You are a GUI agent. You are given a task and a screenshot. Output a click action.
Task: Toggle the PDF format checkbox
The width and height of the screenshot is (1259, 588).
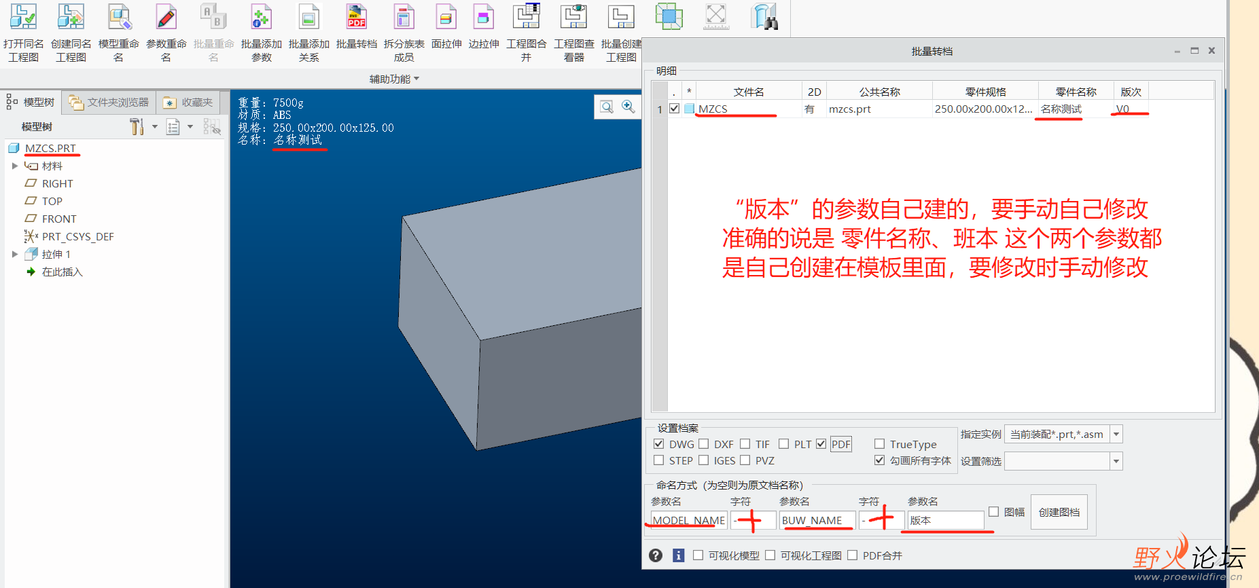tap(821, 444)
